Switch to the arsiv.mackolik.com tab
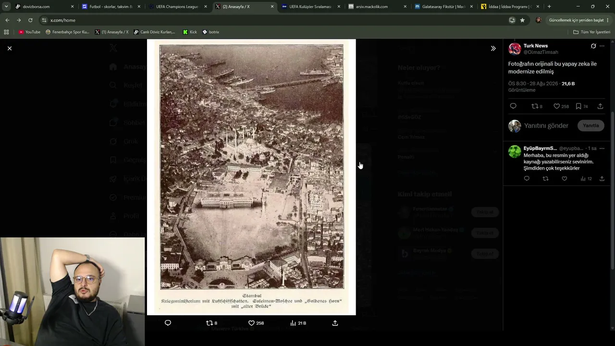 coord(377,7)
